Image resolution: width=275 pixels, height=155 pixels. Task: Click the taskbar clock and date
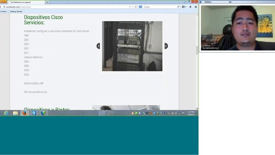(x=191, y=113)
